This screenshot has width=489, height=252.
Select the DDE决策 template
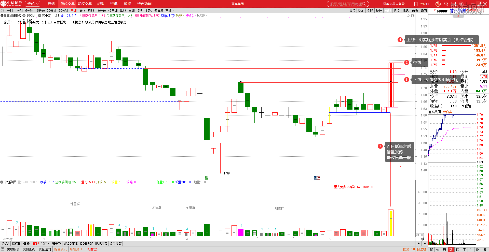click(x=86, y=244)
